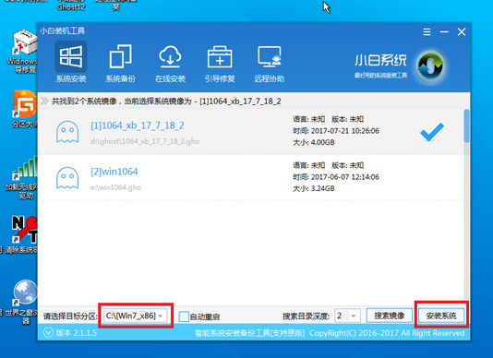The height and width of the screenshot is (358, 493).
Task: Click path d:\ghost\1064_xb_17_7_18_2.gho
Action: [145, 141]
